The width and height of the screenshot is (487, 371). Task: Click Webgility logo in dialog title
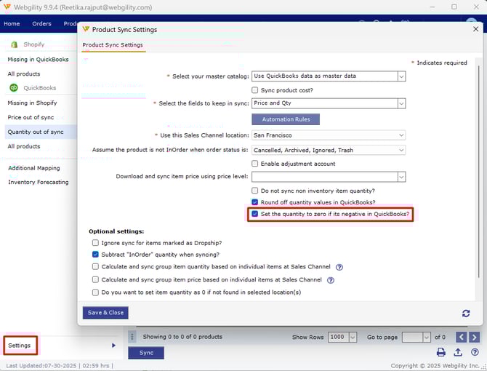[86, 29]
